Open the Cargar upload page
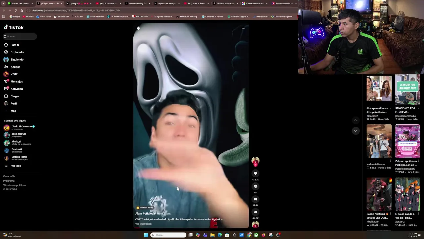The image size is (424, 239). 12,96
